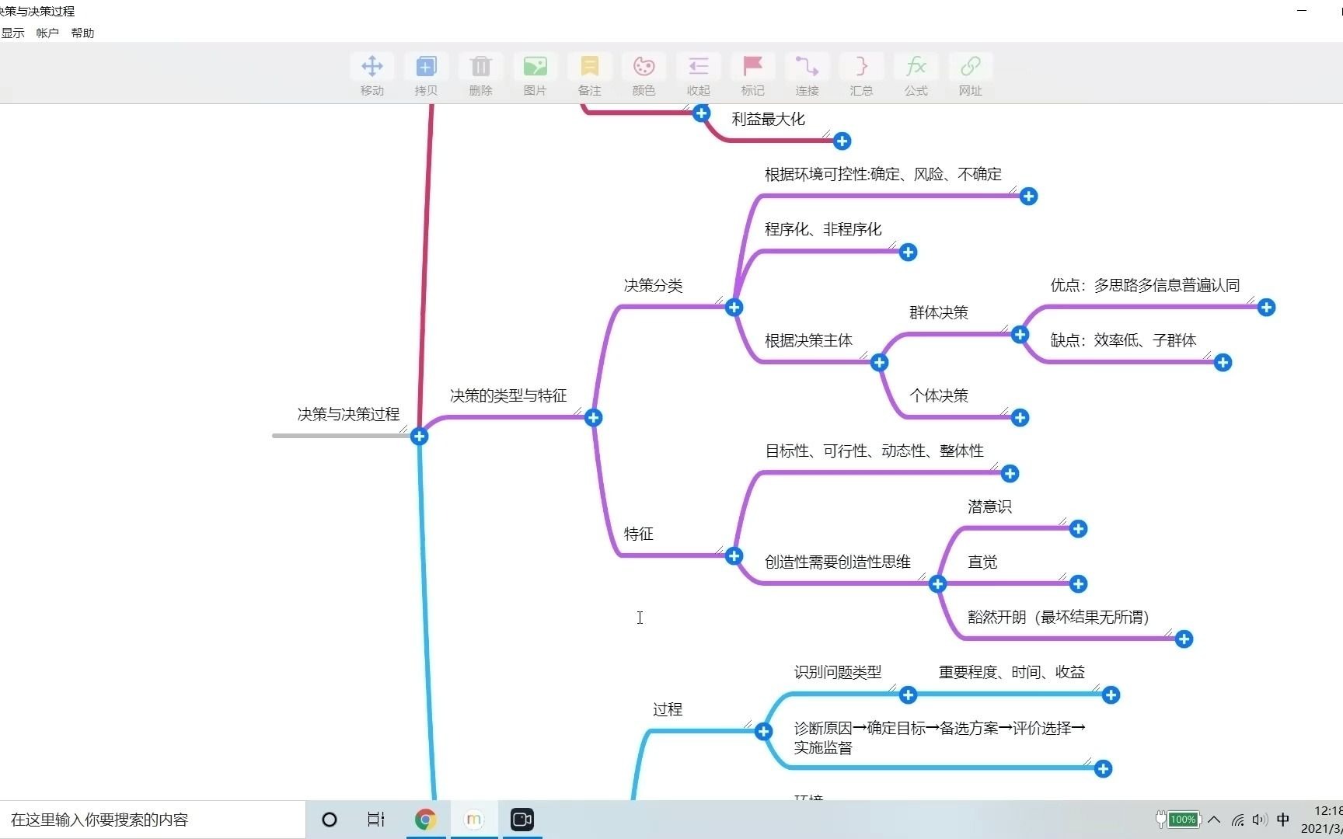Toggle the 决策分类 branch plus node
The image size is (1343, 839).
734,308
